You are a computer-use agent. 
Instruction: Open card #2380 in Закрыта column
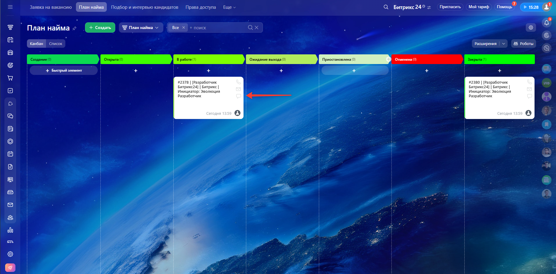[x=499, y=98]
